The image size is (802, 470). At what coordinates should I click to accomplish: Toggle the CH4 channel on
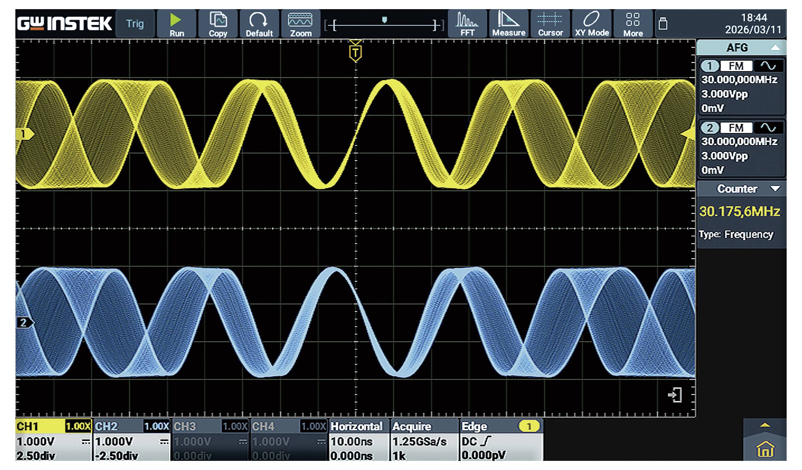click(x=289, y=426)
